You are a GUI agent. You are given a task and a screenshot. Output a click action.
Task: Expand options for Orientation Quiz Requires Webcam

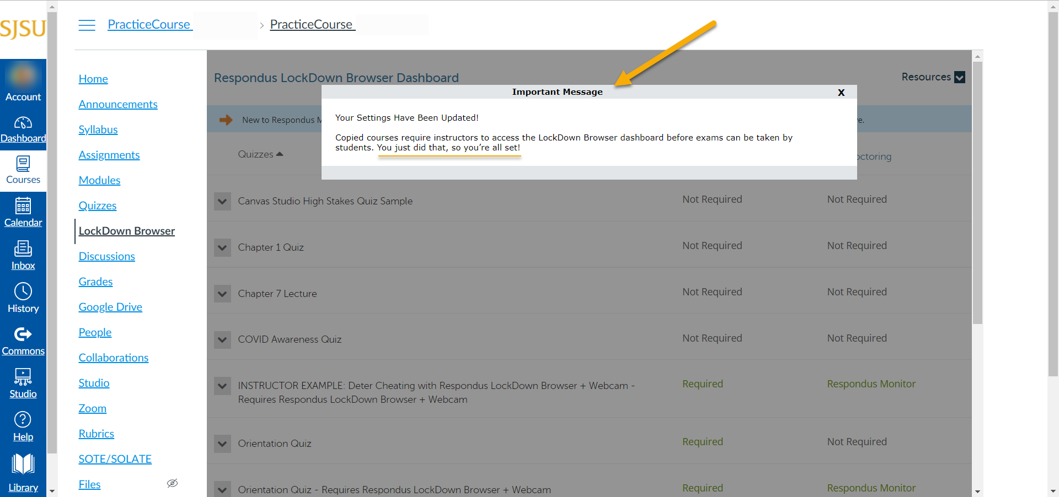pos(222,489)
